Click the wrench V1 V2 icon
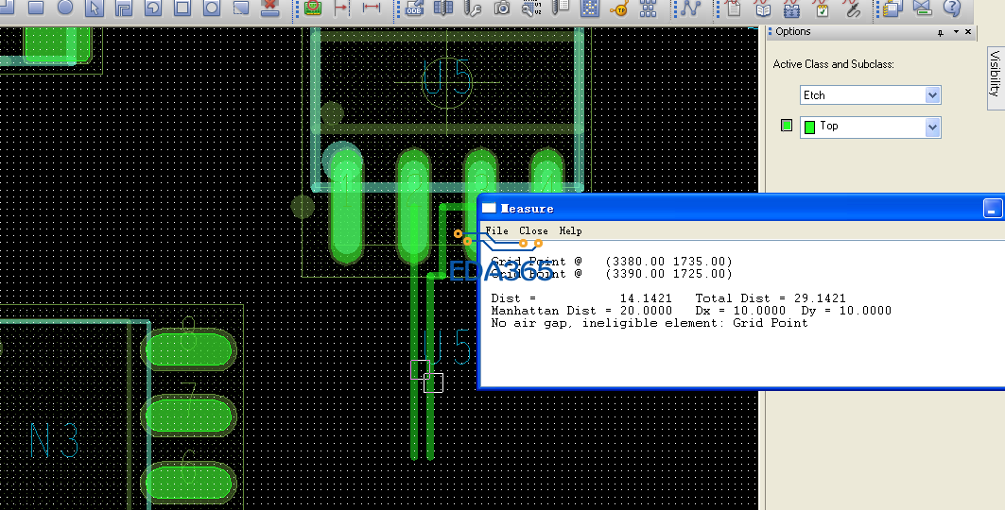The height and width of the screenshot is (510, 1005). 531,8
